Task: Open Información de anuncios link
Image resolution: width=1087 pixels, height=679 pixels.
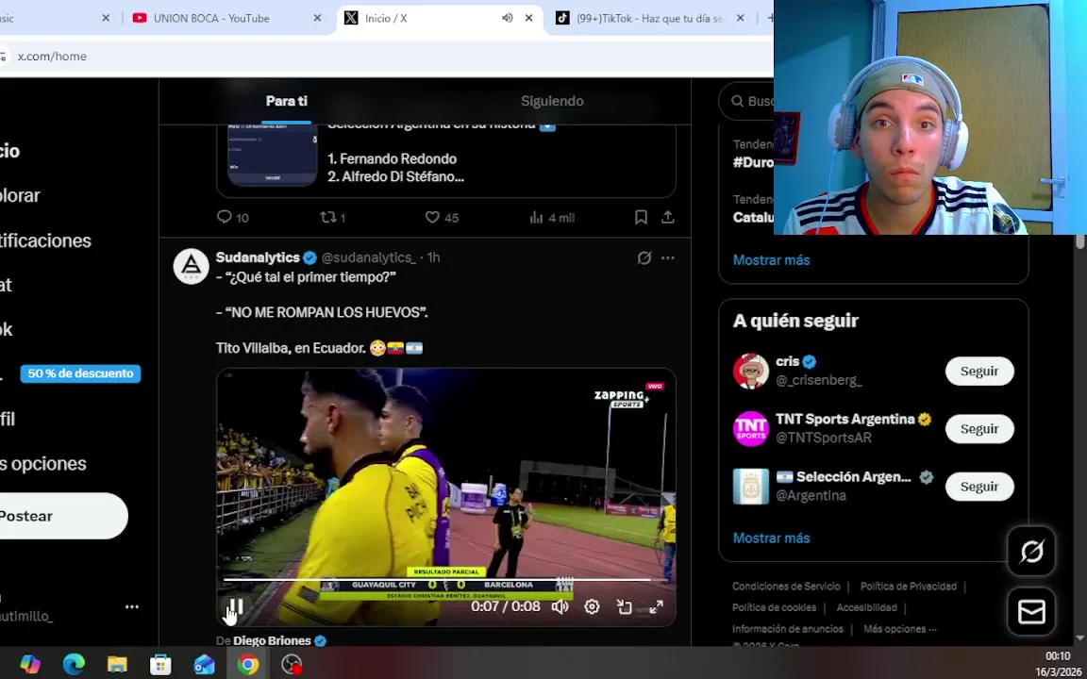Action: [788, 629]
